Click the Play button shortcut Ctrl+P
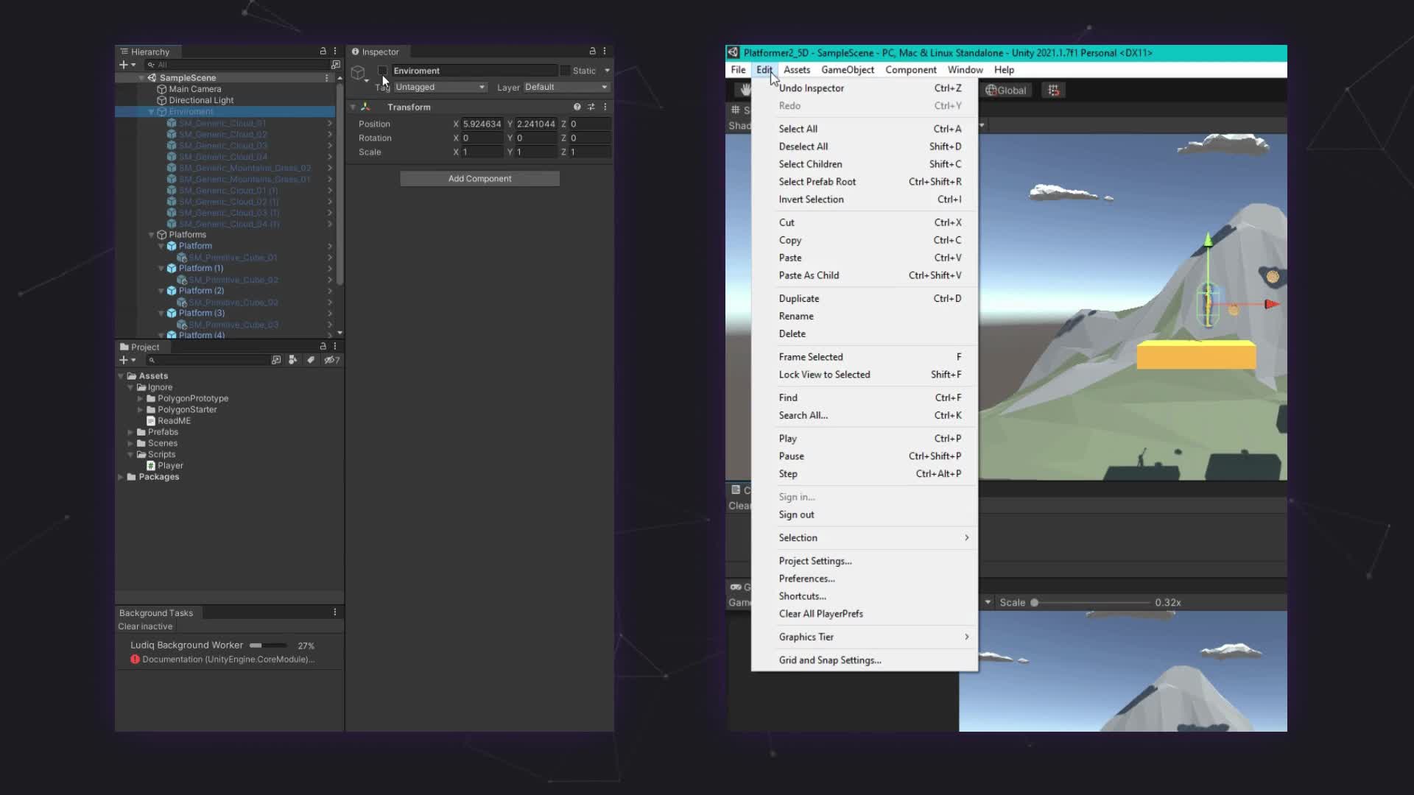Image resolution: width=1414 pixels, height=795 pixels. click(787, 438)
